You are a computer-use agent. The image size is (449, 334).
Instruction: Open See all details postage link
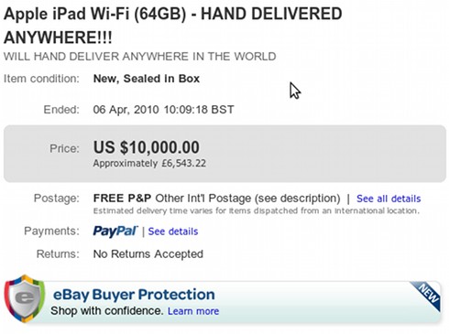click(x=389, y=199)
